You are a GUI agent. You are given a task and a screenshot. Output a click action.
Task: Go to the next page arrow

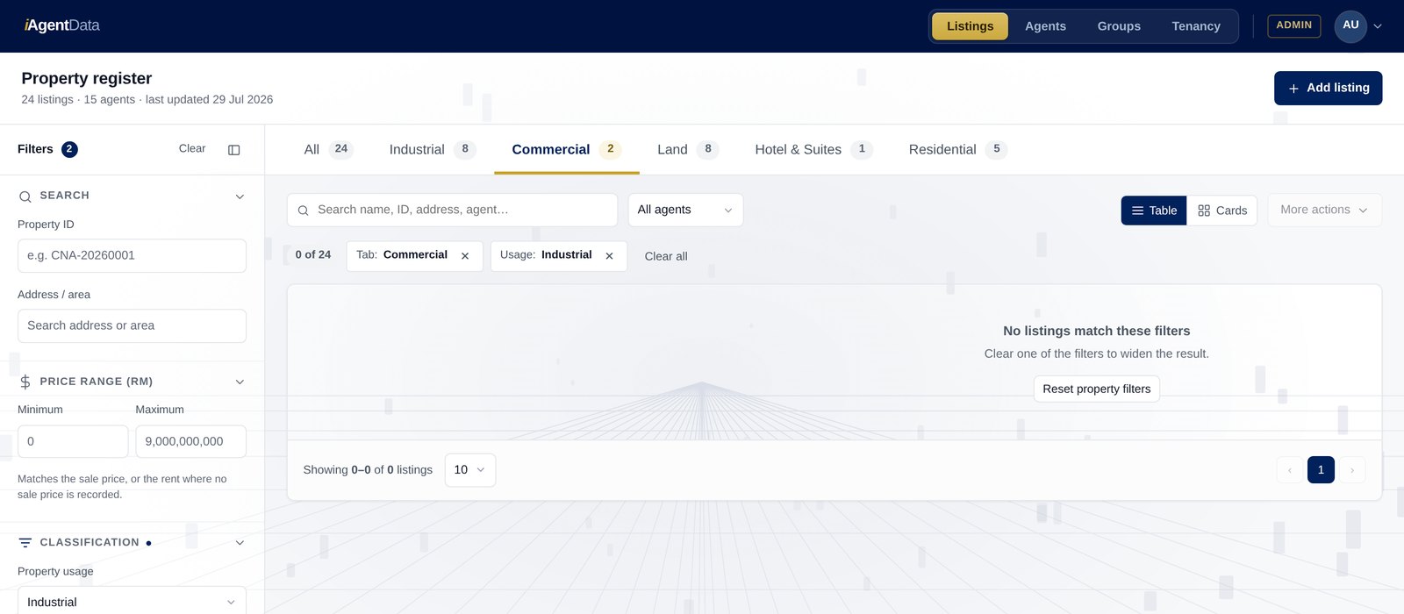pos(1352,470)
